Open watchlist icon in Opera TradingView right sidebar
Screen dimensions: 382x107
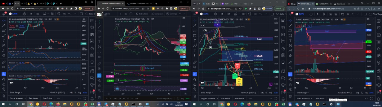379,21
